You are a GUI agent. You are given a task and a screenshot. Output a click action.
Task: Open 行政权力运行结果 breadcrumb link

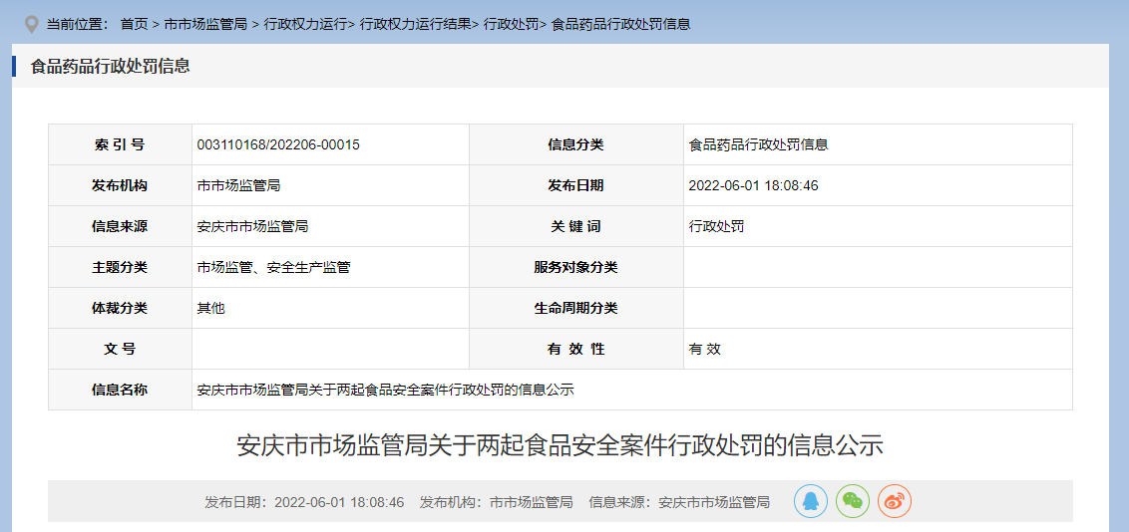pyautogui.click(x=415, y=25)
